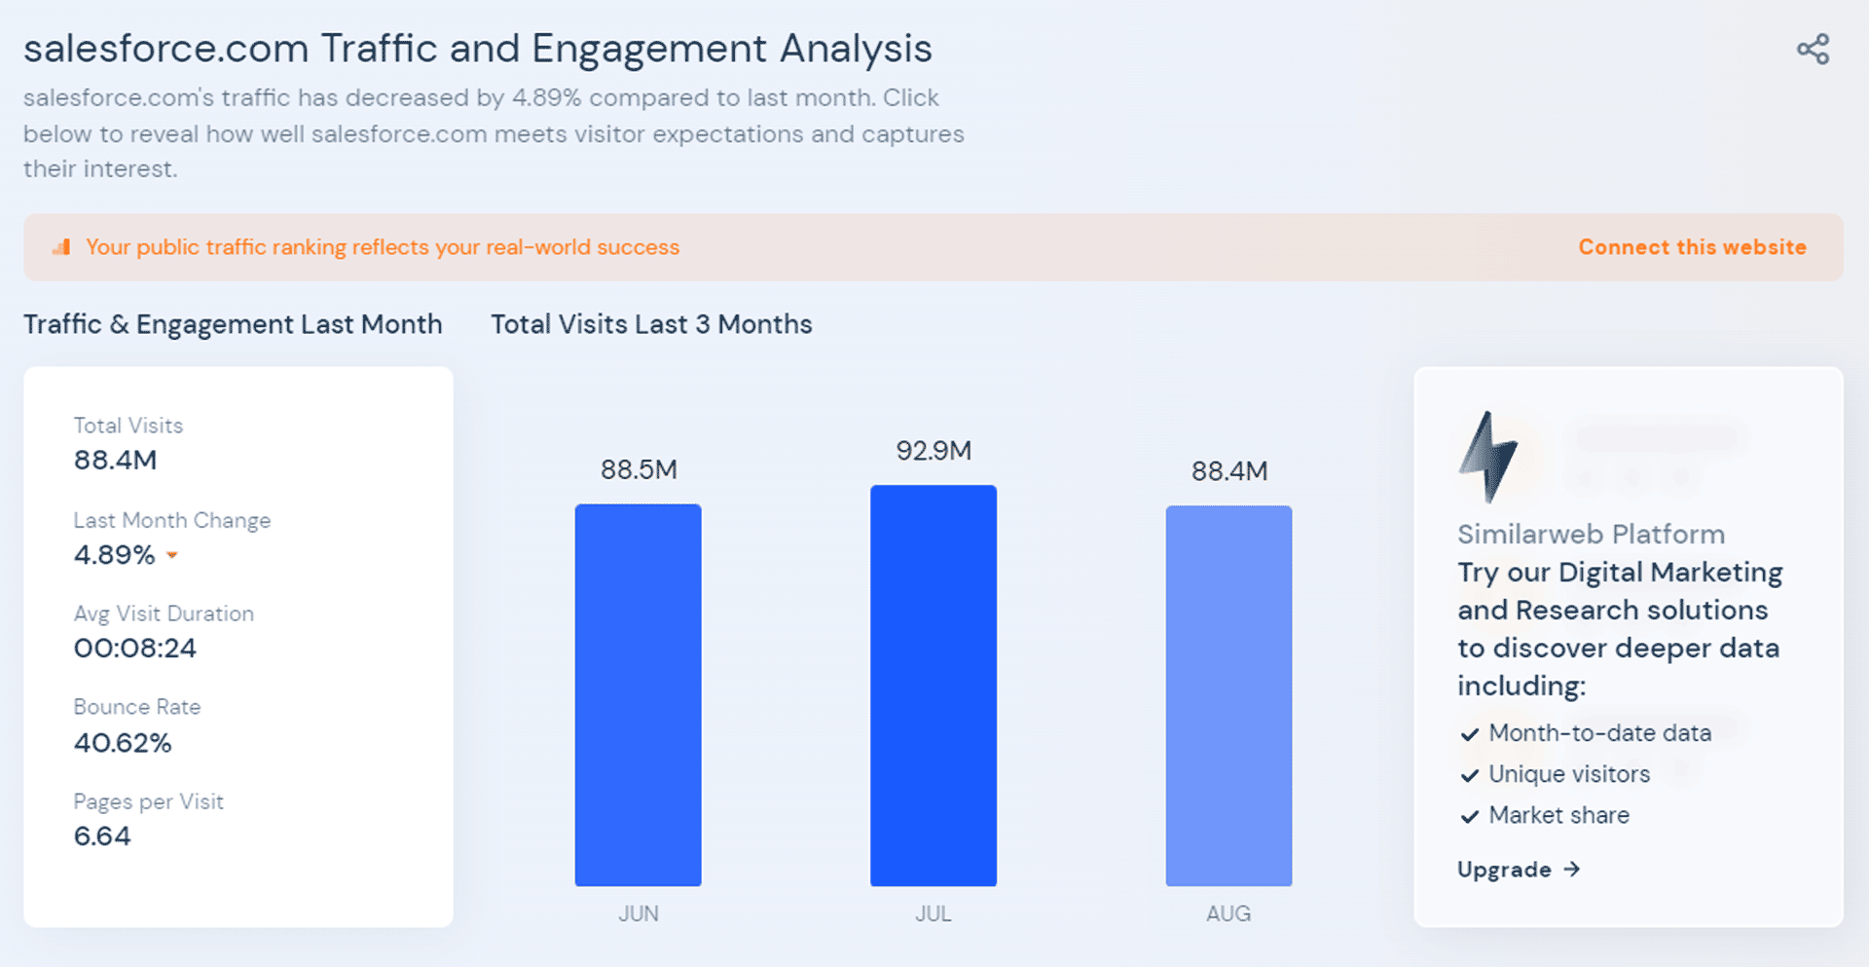Open the Connect this website link
Image resolution: width=1869 pixels, height=967 pixels.
[x=1692, y=247]
